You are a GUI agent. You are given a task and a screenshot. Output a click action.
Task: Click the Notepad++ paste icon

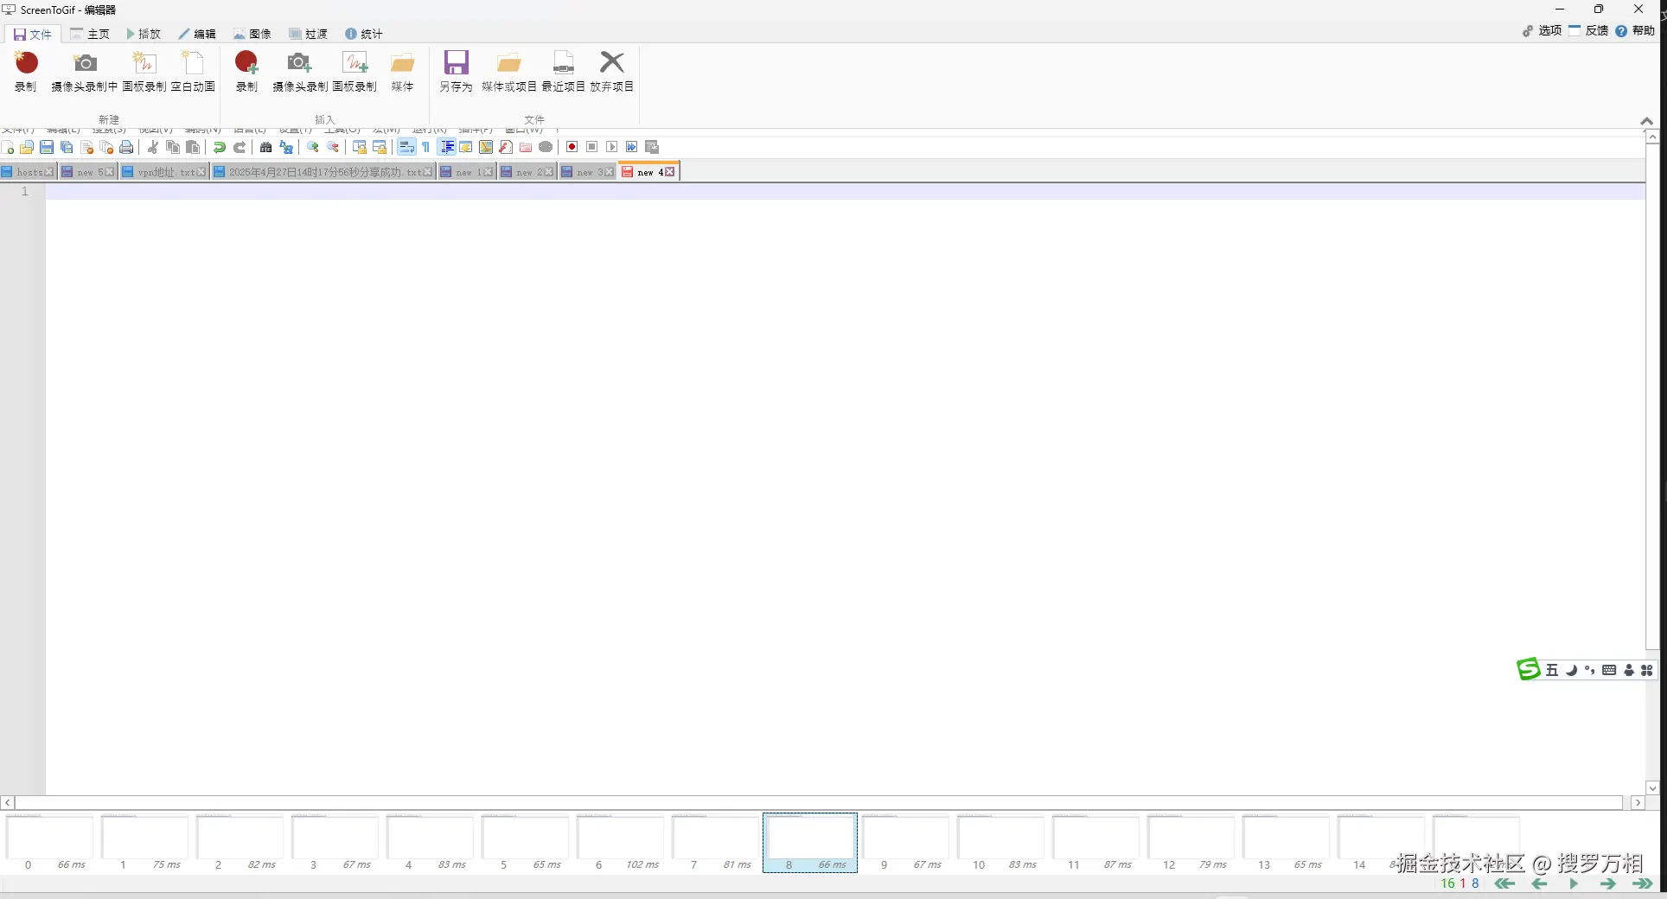[x=193, y=147]
